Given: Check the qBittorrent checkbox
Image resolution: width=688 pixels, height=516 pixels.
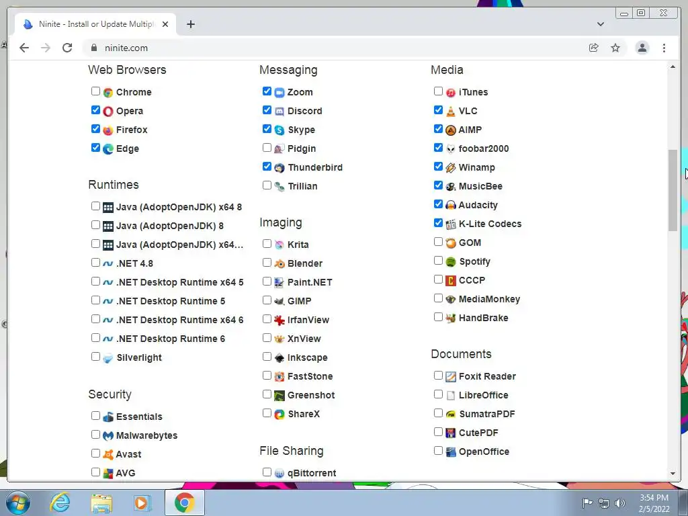Looking at the screenshot, I should tap(267, 472).
